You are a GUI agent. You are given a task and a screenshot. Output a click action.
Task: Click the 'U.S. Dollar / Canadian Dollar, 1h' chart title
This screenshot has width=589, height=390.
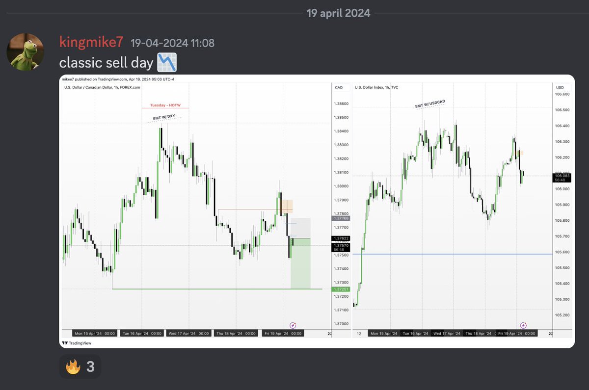click(101, 87)
